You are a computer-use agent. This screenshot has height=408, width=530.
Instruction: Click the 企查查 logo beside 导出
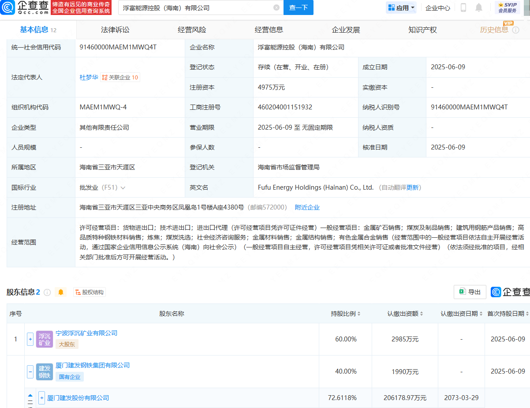(510, 292)
